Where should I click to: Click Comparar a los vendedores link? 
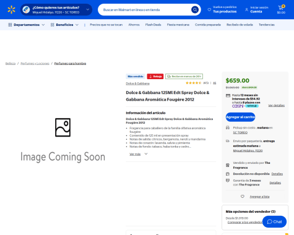[245, 222]
